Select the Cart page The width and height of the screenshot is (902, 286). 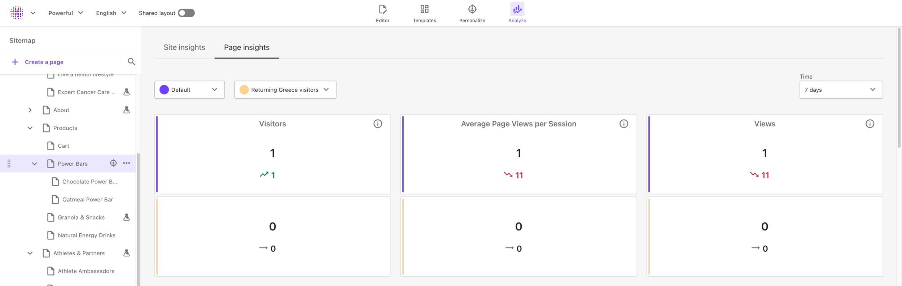(64, 146)
